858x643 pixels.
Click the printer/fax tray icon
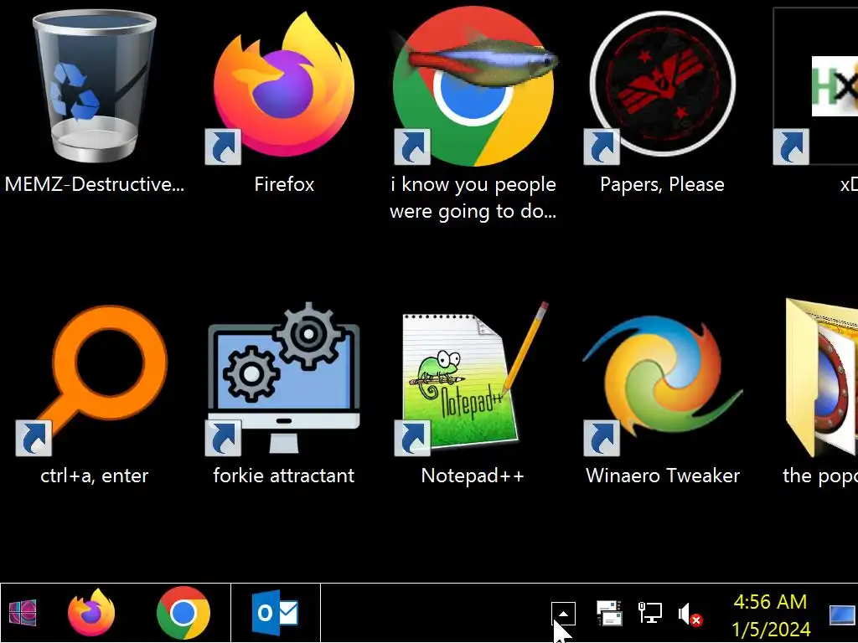click(x=609, y=613)
